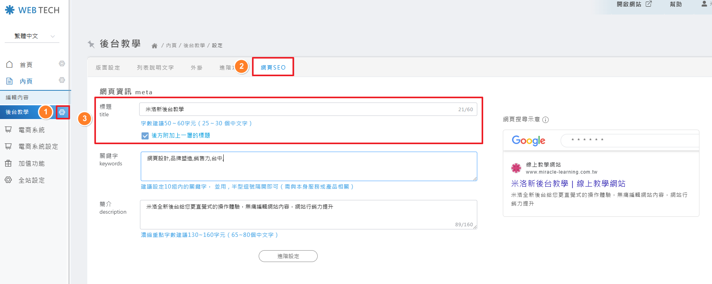Open the 幫助 menu in top bar
The height and width of the screenshot is (284, 712).
(675, 4)
